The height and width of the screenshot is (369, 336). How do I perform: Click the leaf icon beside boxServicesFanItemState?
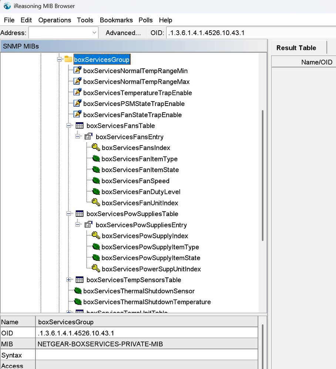point(96,170)
